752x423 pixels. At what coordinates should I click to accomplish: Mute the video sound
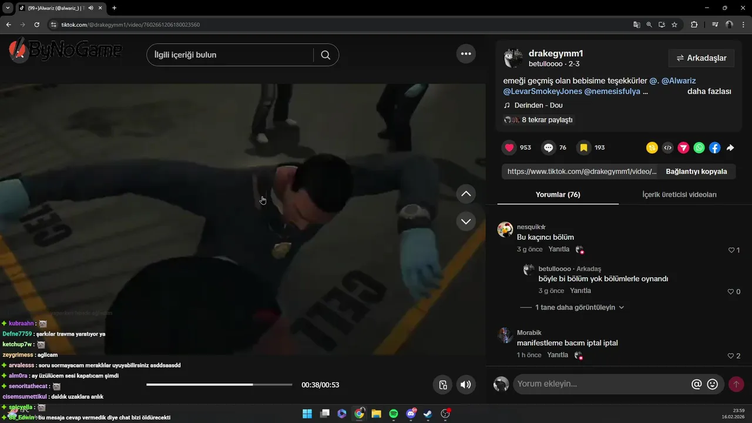point(465,385)
